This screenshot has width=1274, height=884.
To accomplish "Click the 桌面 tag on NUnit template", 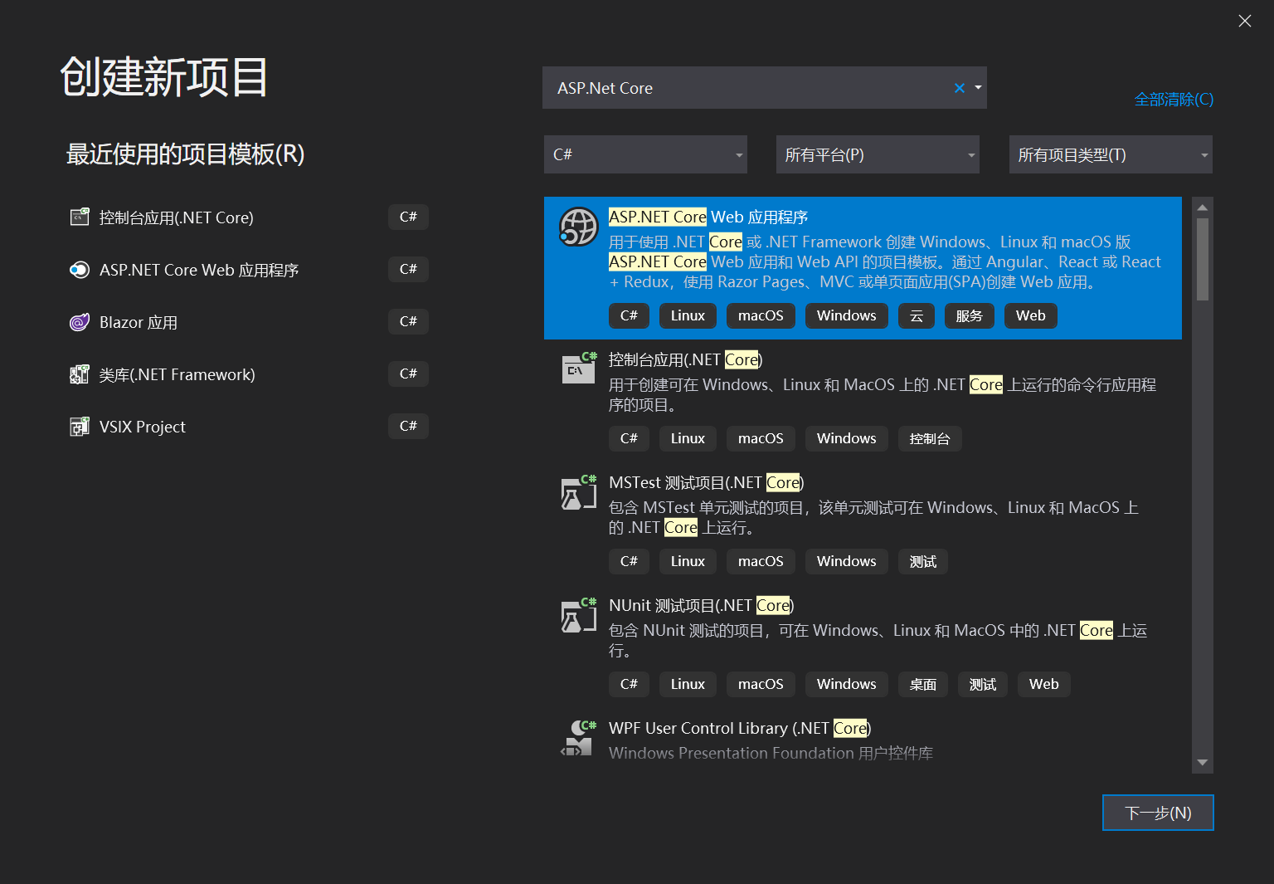I will pyautogui.click(x=923, y=684).
